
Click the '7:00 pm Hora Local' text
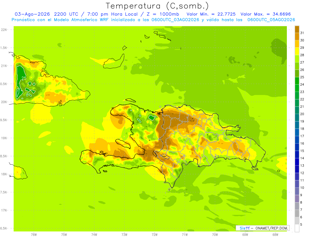tap(113, 14)
